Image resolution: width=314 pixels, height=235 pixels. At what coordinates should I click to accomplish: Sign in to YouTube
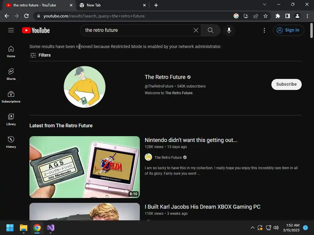coord(288,30)
